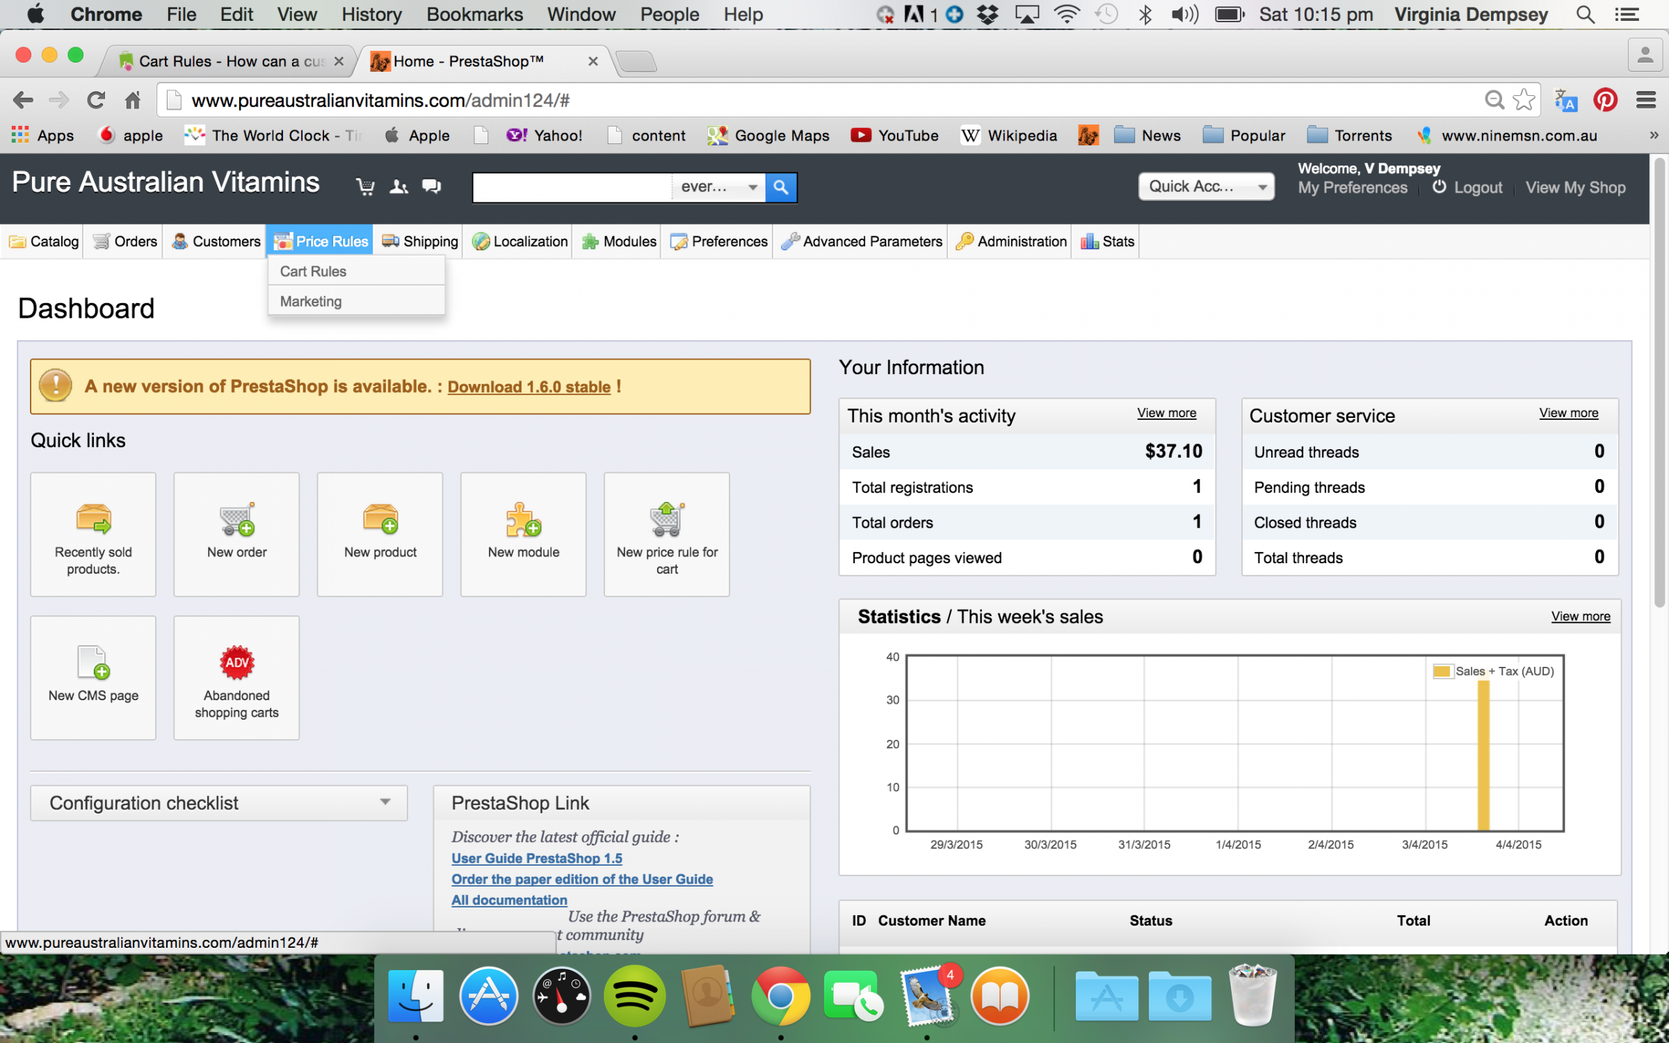Go back with Chrome back arrow
This screenshot has width=1669, height=1043.
tap(23, 100)
